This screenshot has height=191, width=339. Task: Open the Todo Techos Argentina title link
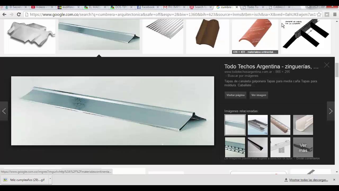pos(271,67)
